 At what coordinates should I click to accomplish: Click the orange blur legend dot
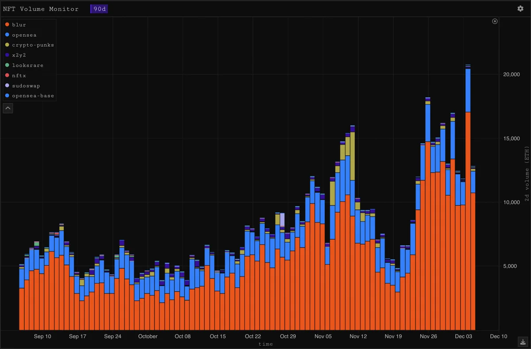click(7, 25)
